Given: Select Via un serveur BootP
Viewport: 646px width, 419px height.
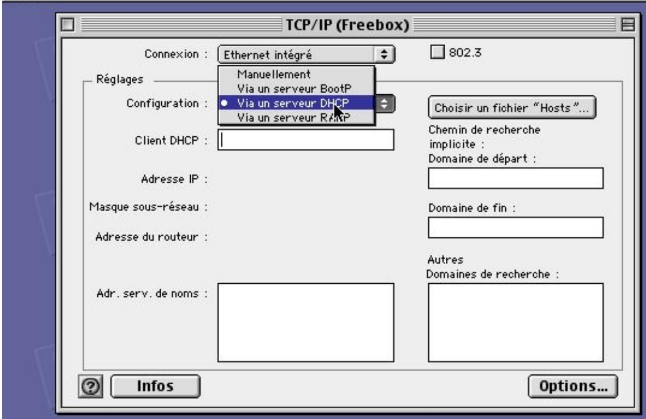Looking at the screenshot, I should click(297, 88).
